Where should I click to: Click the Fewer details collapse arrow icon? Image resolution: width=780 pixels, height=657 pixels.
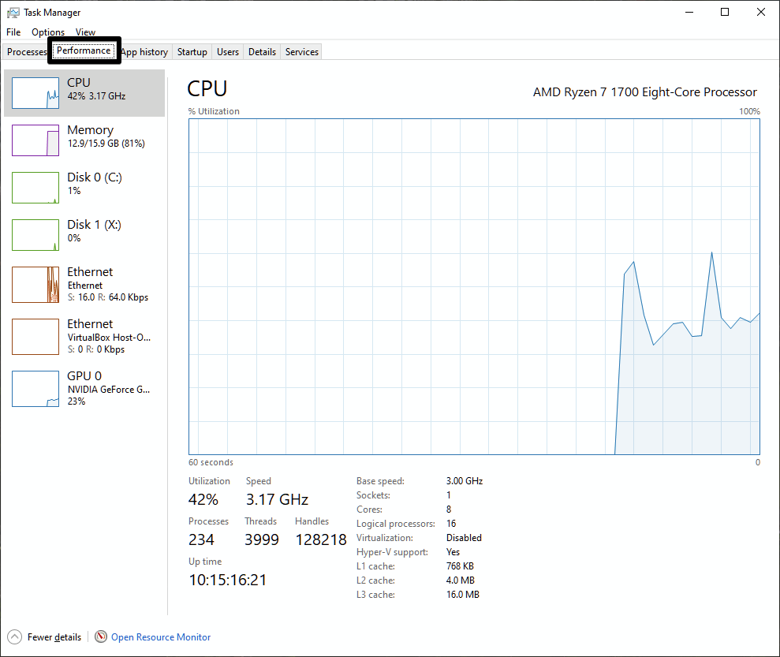(14, 636)
